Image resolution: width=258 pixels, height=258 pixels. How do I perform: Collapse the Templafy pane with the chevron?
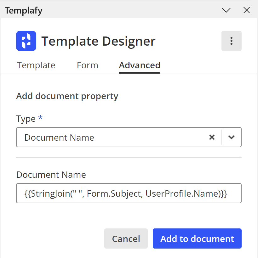[226, 10]
